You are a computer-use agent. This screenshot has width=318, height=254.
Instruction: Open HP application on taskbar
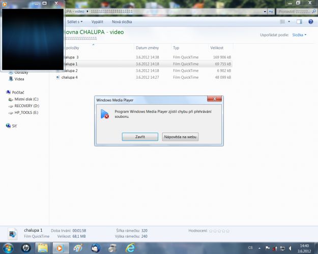click(x=26, y=248)
